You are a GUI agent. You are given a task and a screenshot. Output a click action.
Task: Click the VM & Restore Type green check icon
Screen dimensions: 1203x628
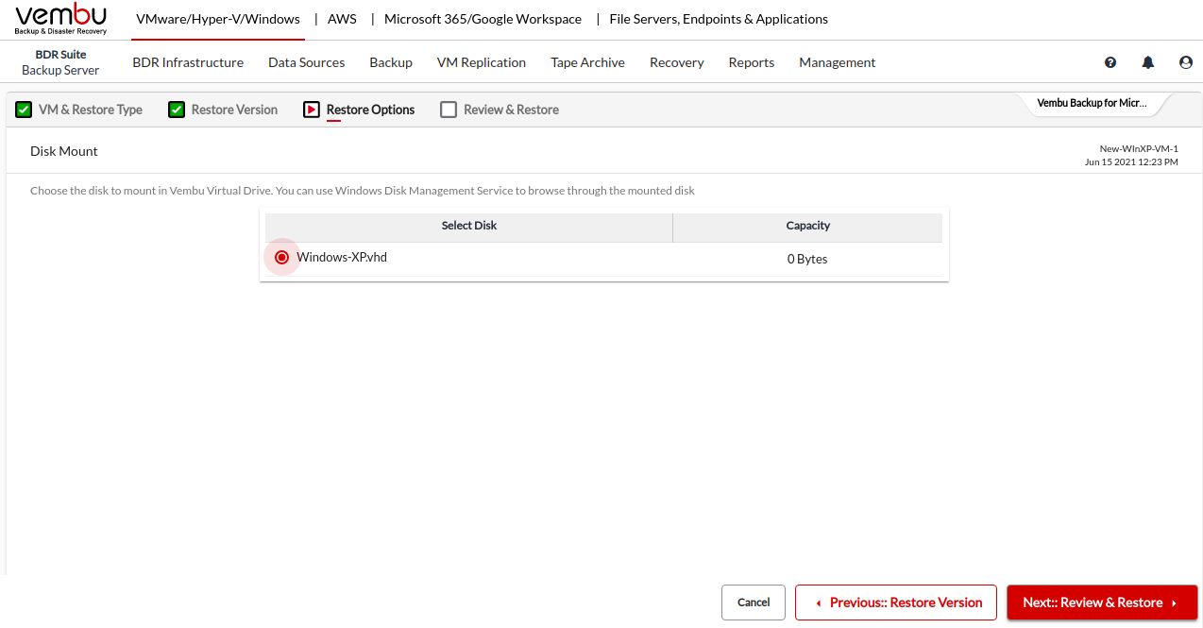point(24,110)
